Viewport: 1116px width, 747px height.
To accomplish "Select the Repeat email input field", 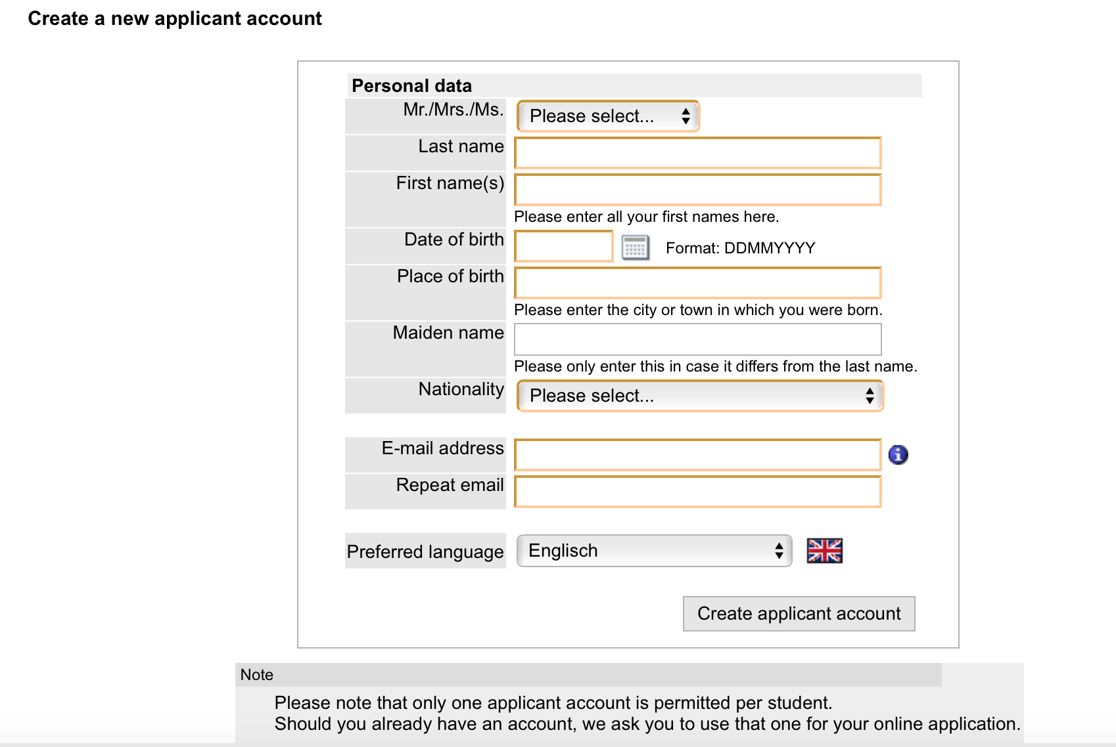I will coord(697,492).
